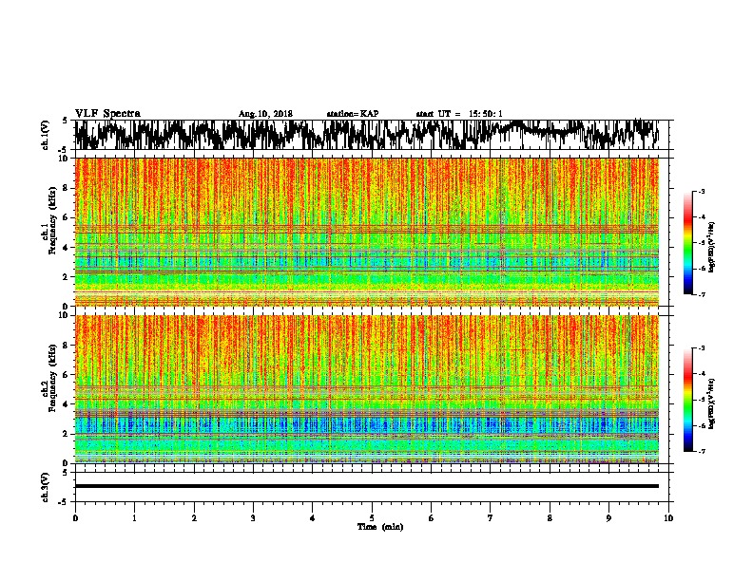Select the "start UT = 15:50: 1" text

pyautogui.click(x=459, y=114)
